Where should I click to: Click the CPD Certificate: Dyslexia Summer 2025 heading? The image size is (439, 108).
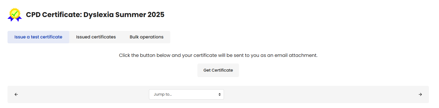[x=95, y=15]
